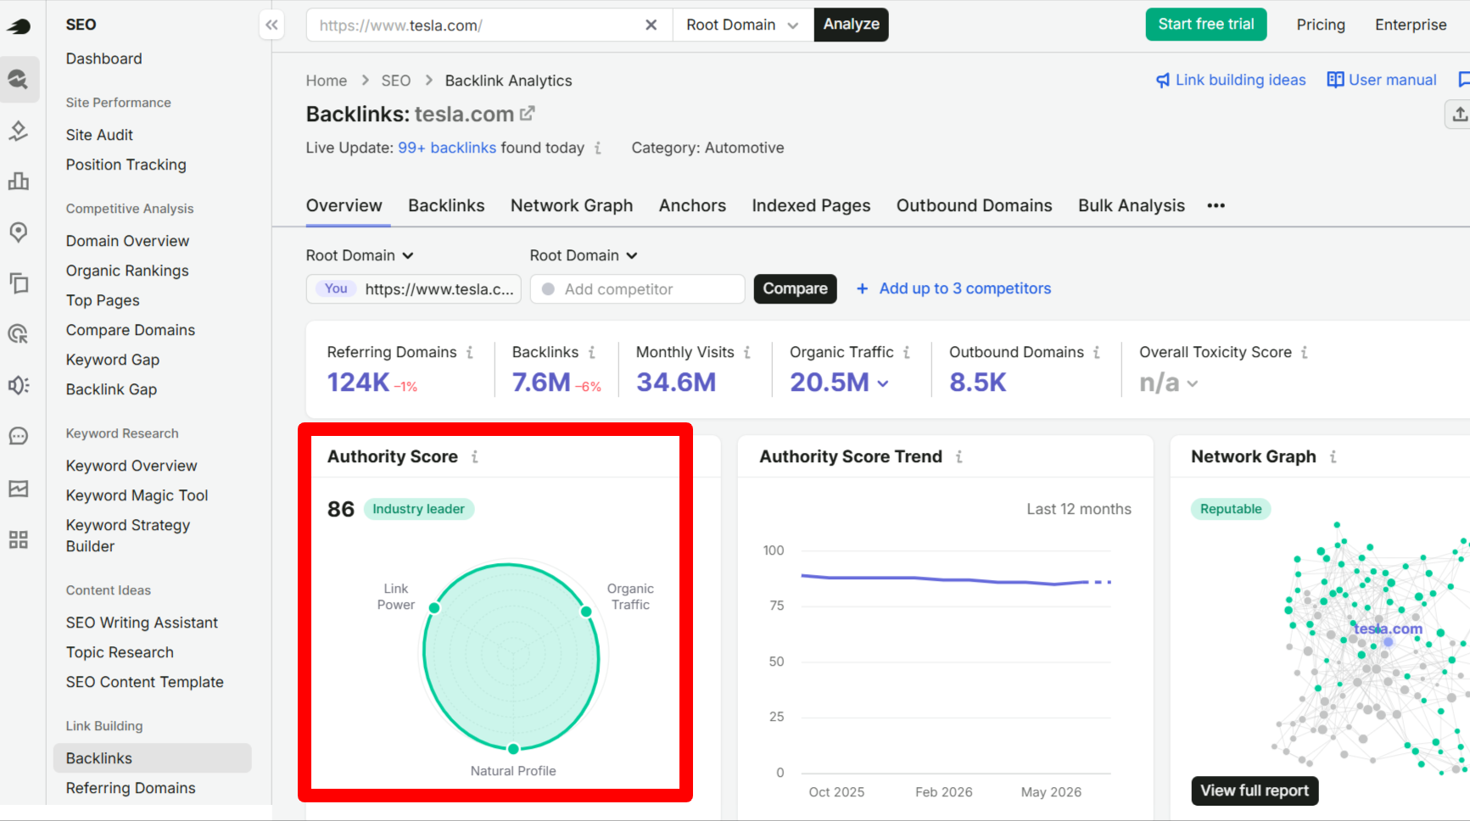Screen dimensions: 1470x821
Task: Open the SEO toolkit sidebar icon
Action: tap(19, 79)
